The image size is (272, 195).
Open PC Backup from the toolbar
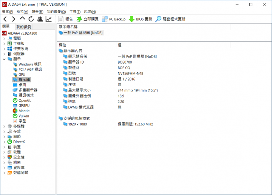[x=114, y=19]
